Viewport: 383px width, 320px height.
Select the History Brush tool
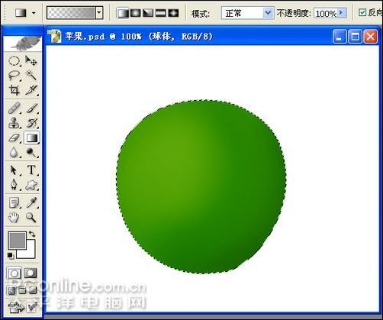click(31, 123)
